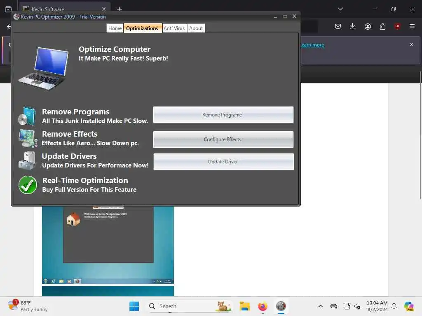Image resolution: width=422 pixels, height=316 pixels.
Task: Dismiss the browser notification bar
Action: click(412, 44)
